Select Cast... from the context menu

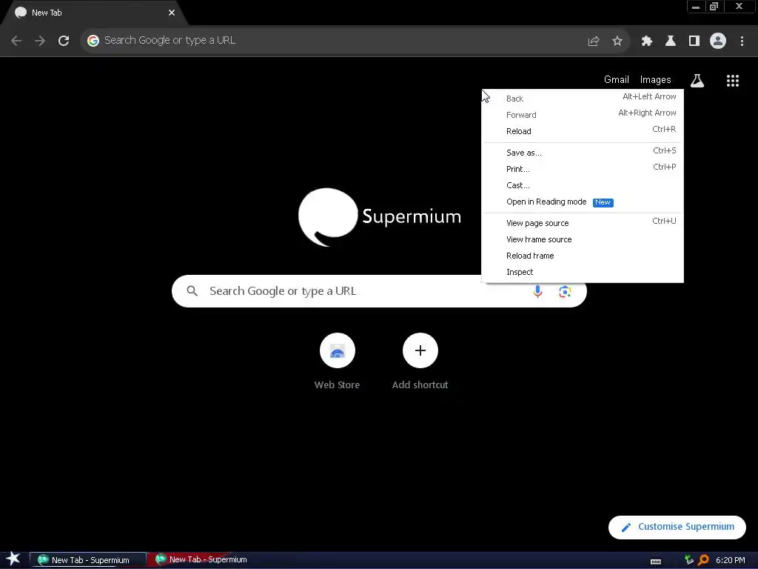(x=583, y=185)
